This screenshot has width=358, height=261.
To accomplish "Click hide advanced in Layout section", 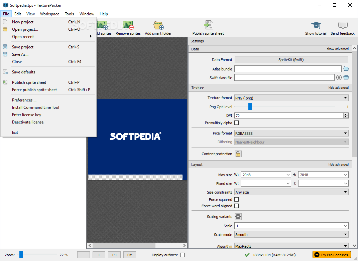I will click(x=338, y=164).
